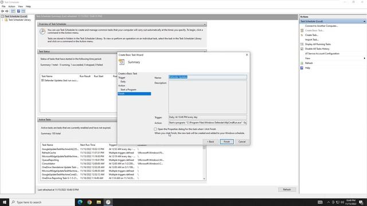The width and height of the screenshot is (367, 206).
Task: Click the Disable All Tasks History icon
Action: [302, 49]
